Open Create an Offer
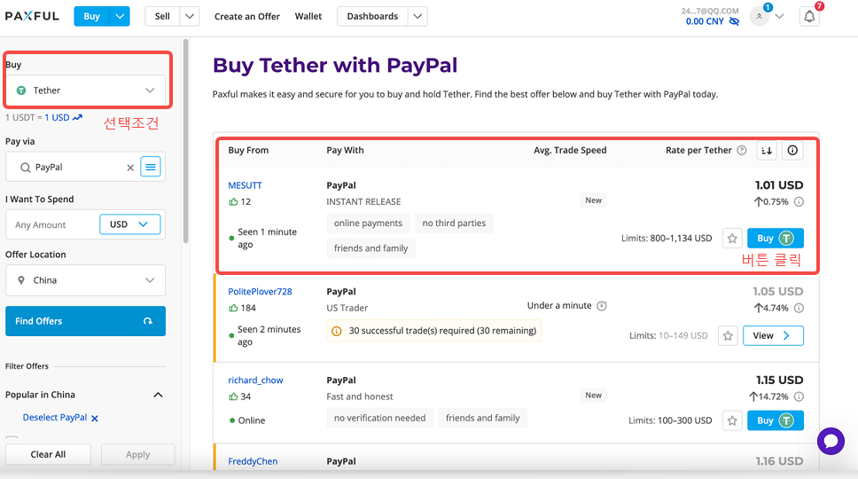This screenshot has width=858, height=479. 246,17
